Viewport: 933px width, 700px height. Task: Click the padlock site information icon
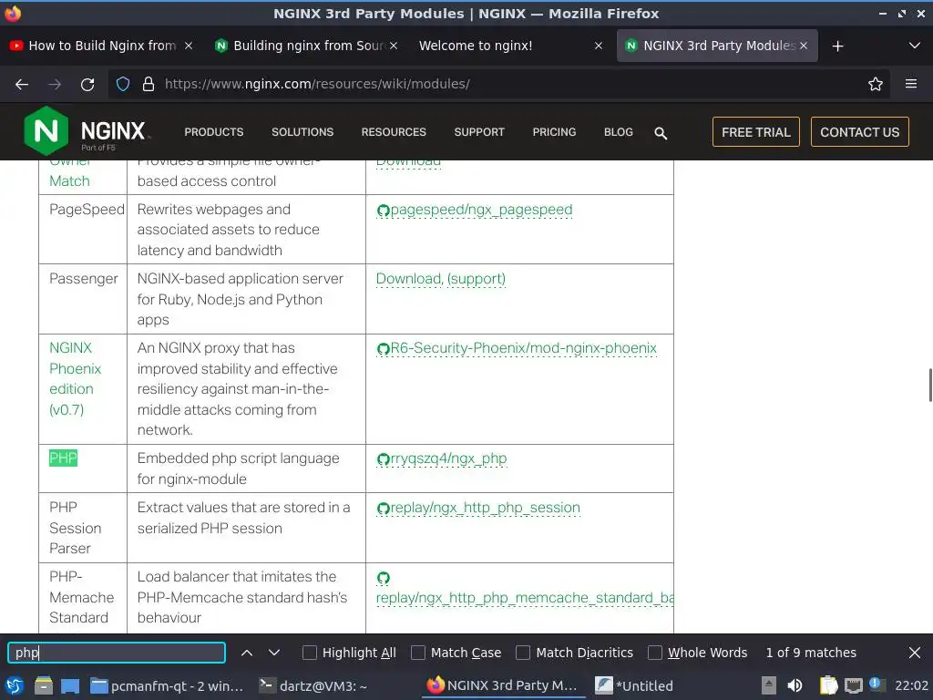point(149,84)
